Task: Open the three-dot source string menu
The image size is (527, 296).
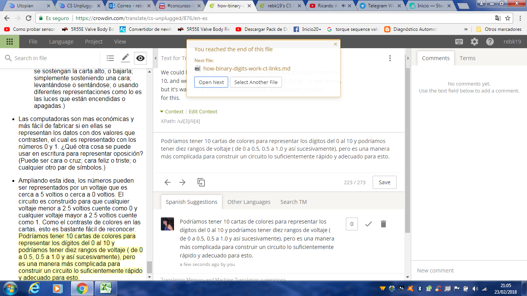Action: pos(390,58)
